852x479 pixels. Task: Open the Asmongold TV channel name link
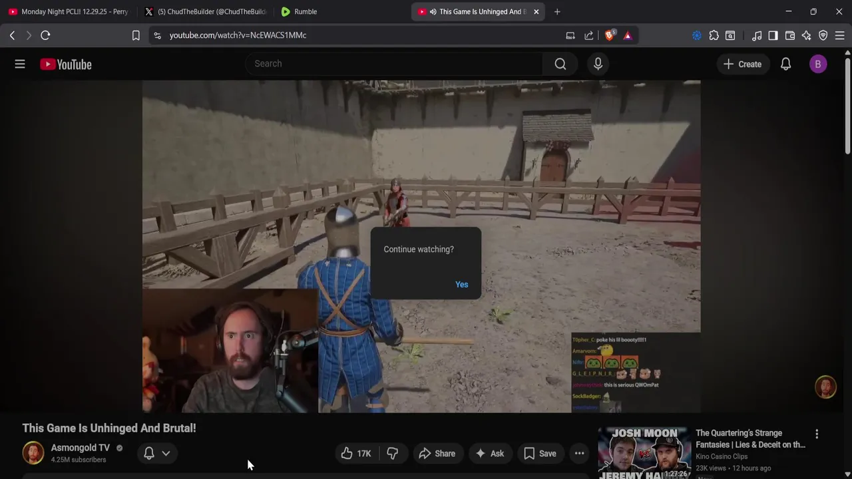click(81, 448)
